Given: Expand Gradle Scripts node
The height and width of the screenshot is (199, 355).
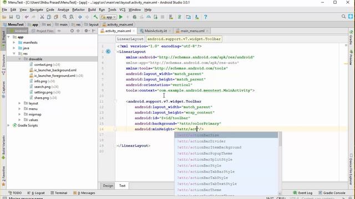Looking at the screenshot, I should 9,125.
